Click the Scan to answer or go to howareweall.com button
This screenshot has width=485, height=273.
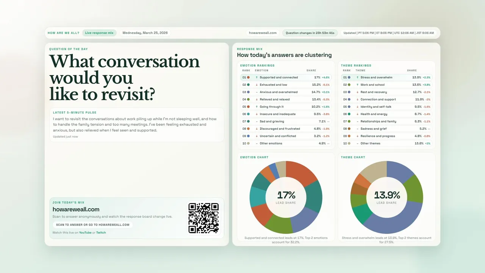pyautogui.click(x=93, y=225)
